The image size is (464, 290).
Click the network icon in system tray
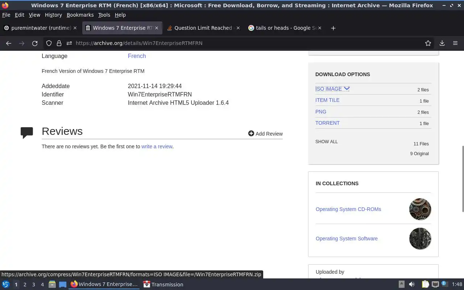point(435,285)
